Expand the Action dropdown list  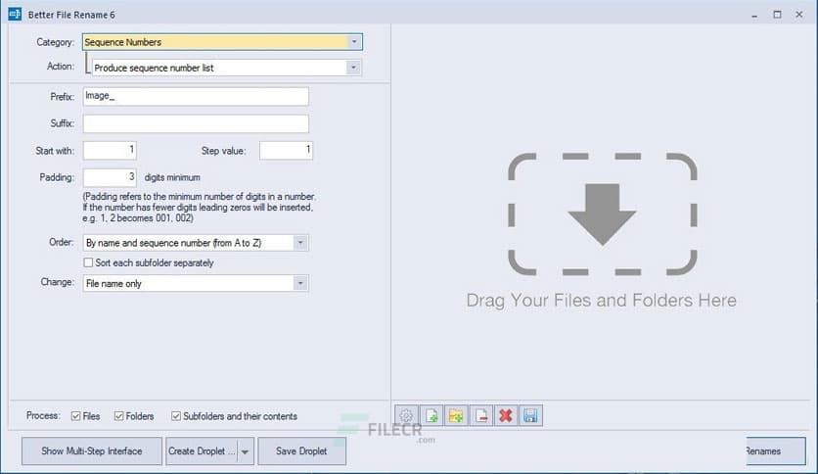pos(353,68)
